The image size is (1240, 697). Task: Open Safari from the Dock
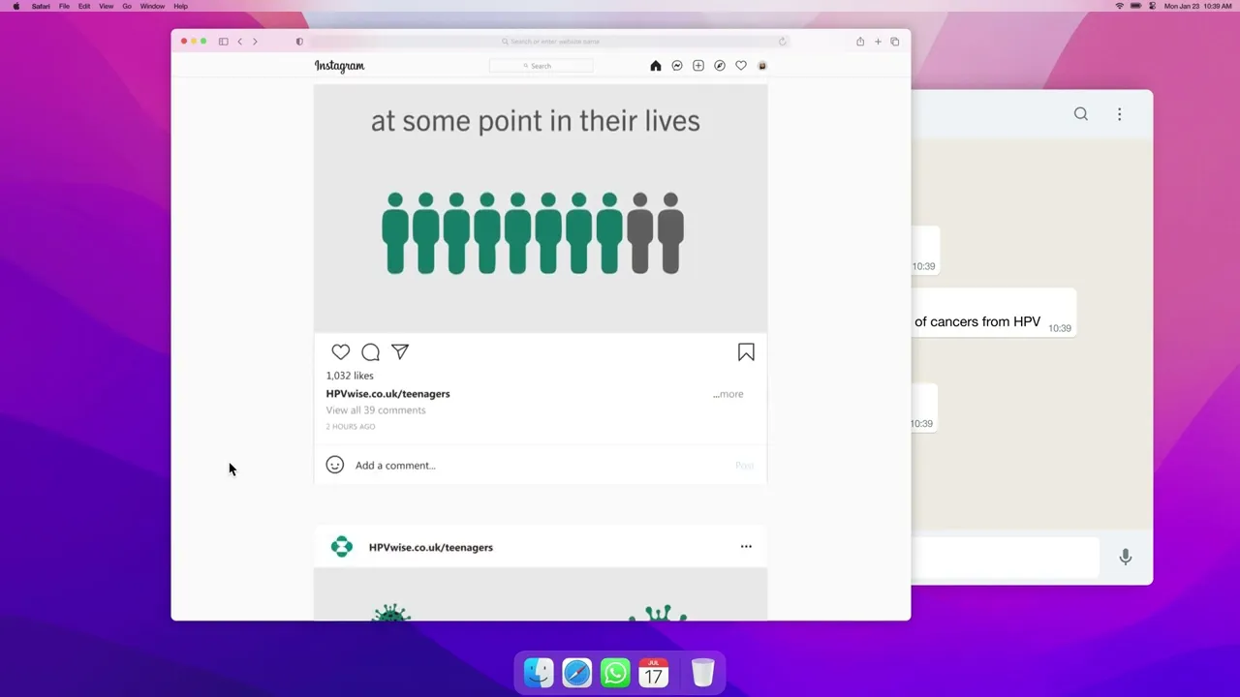(577, 672)
